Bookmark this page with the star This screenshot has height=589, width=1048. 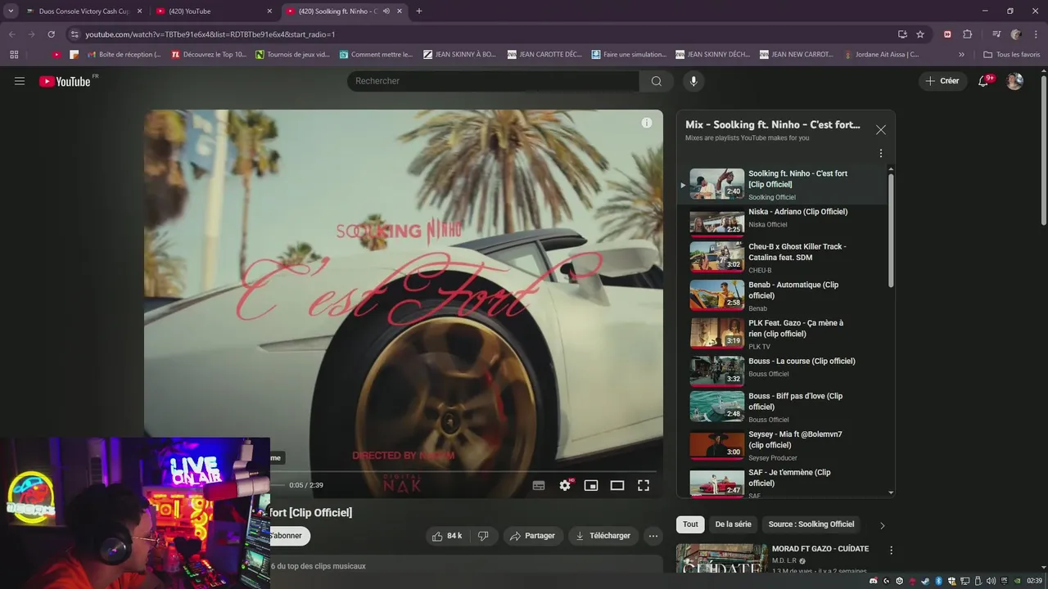coord(920,34)
